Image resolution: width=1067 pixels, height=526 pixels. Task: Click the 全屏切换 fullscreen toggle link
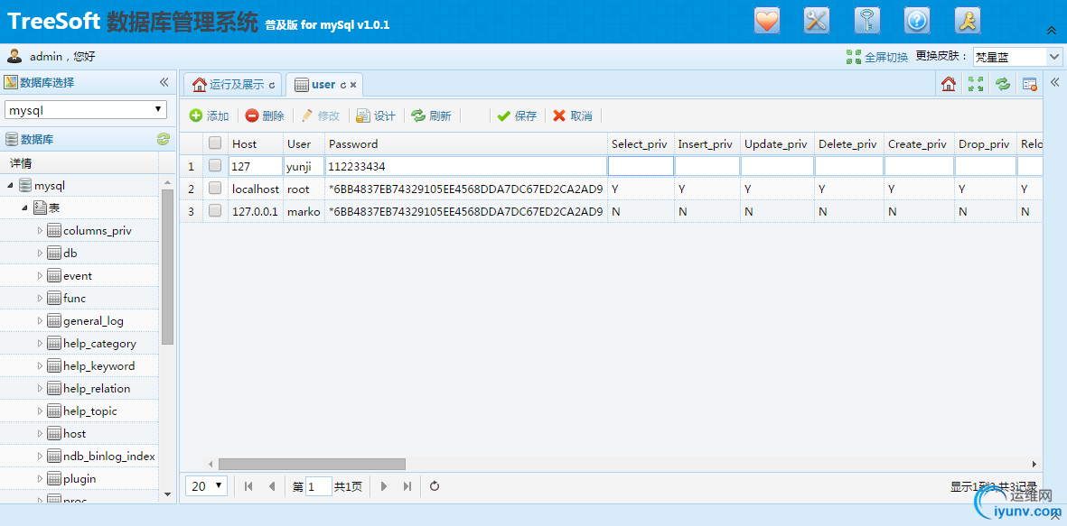(877, 57)
